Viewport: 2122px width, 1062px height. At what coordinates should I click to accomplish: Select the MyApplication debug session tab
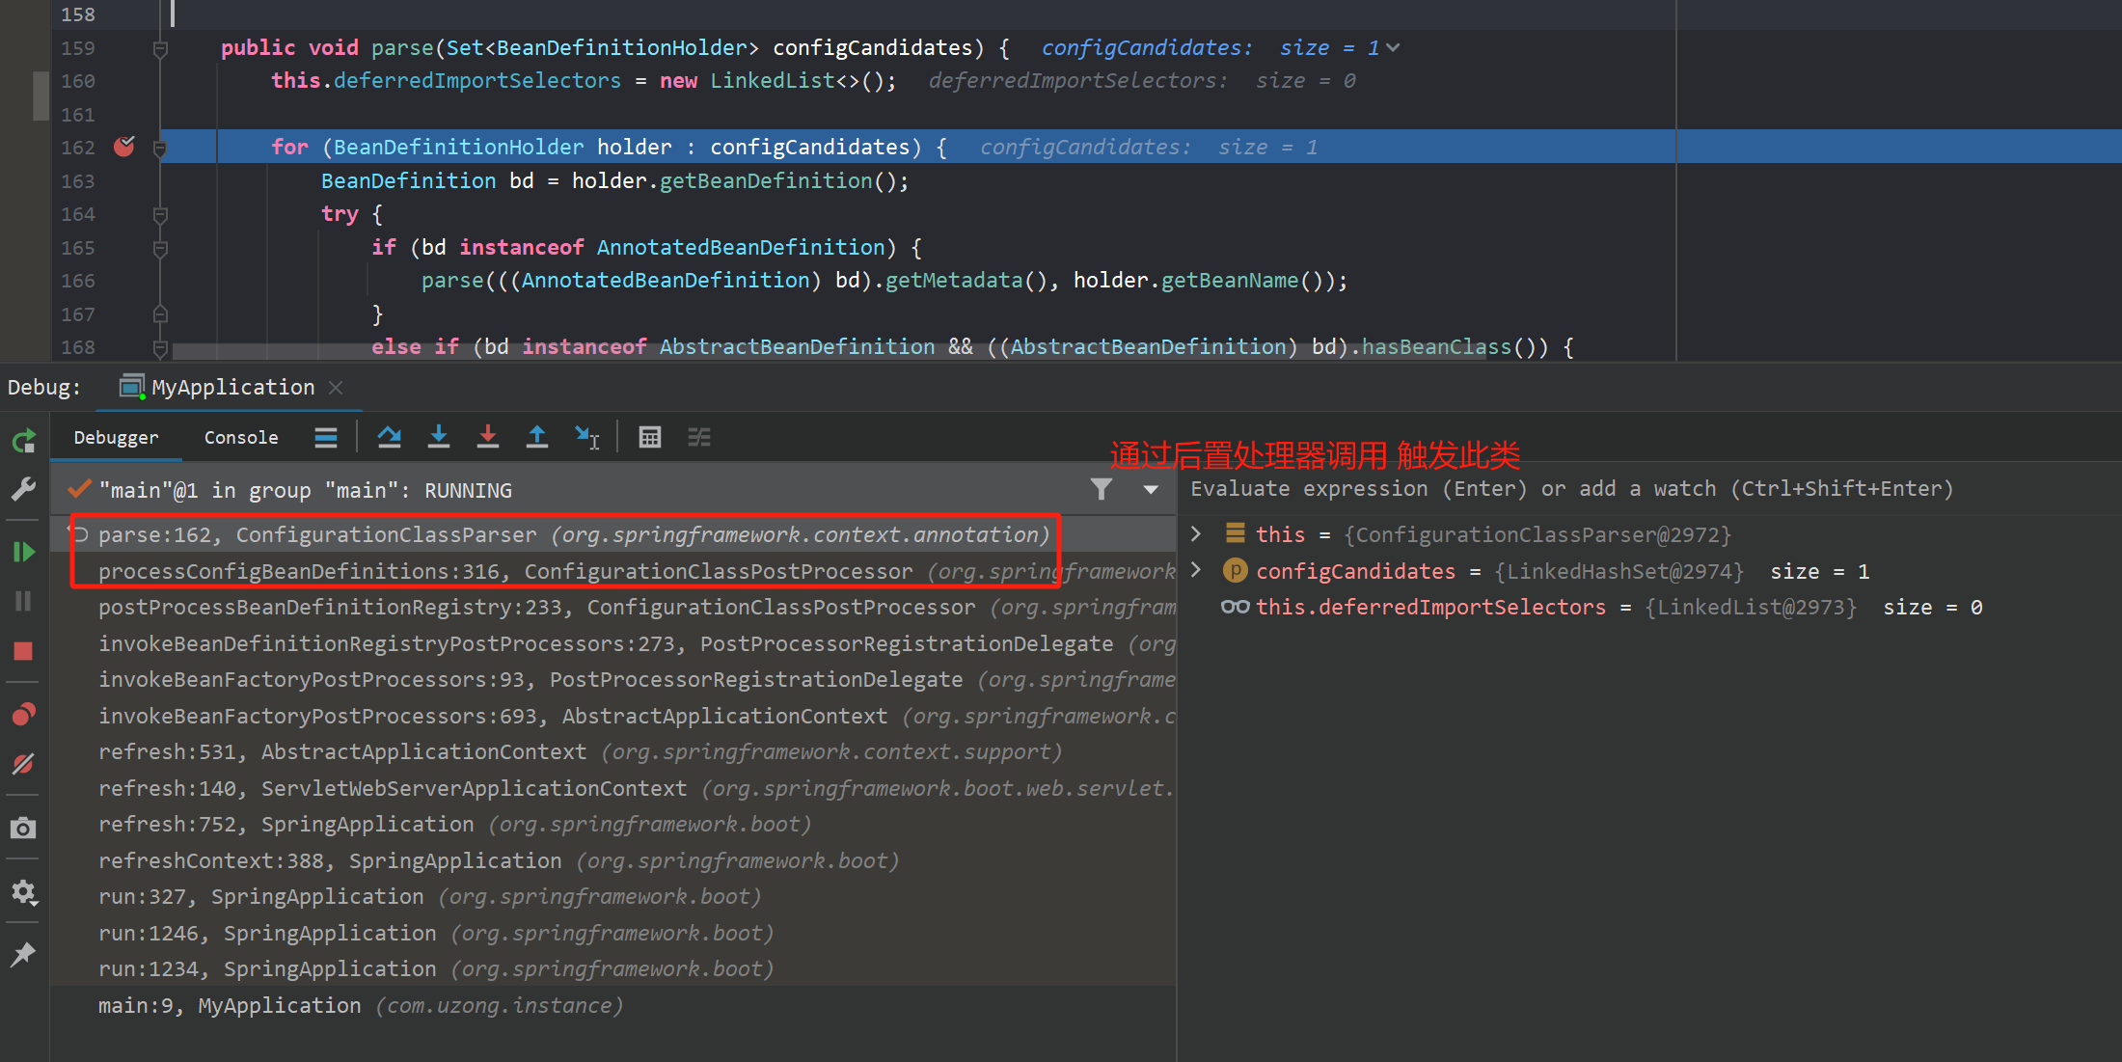coord(231,387)
